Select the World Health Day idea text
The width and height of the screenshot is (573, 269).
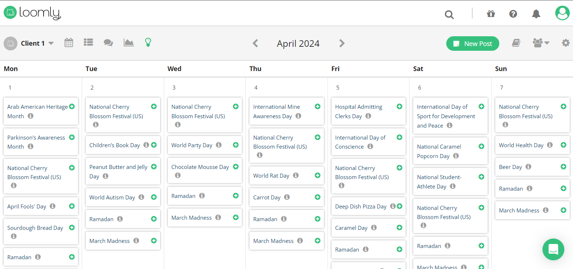click(x=521, y=145)
